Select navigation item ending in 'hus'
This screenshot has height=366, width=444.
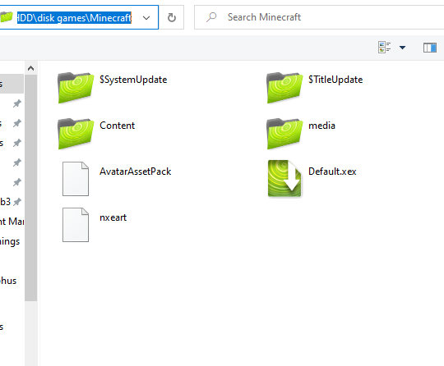coord(8,281)
